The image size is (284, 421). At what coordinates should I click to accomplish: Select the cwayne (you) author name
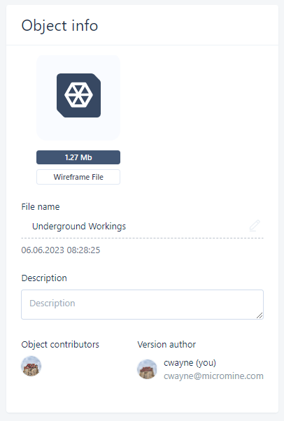[x=190, y=363]
